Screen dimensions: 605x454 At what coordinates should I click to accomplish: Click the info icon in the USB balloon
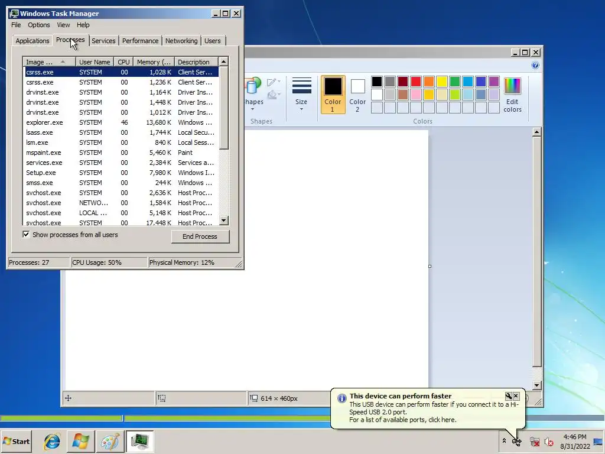coord(342,398)
